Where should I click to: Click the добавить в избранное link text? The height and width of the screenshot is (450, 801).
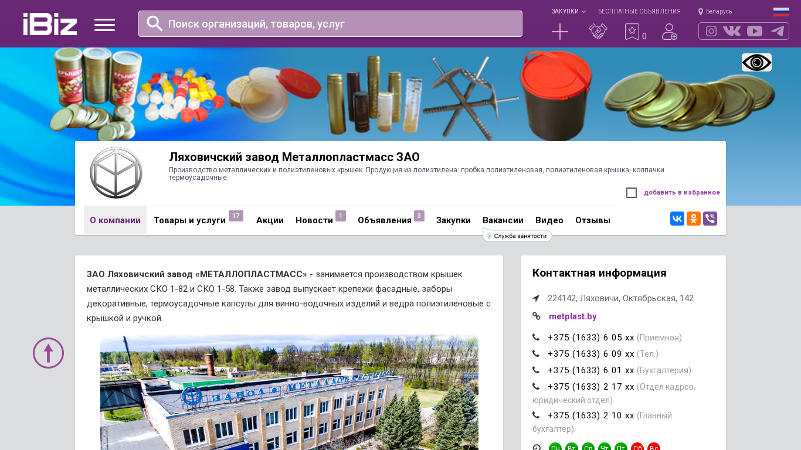[x=682, y=192]
